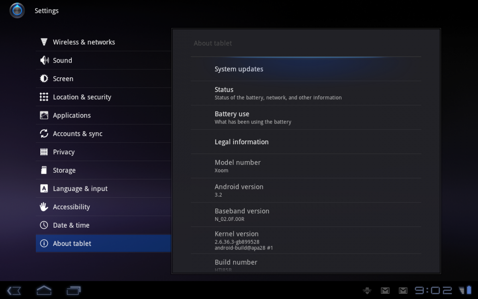Click the Date & time clock icon
478x299 pixels.
(x=44, y=225)
